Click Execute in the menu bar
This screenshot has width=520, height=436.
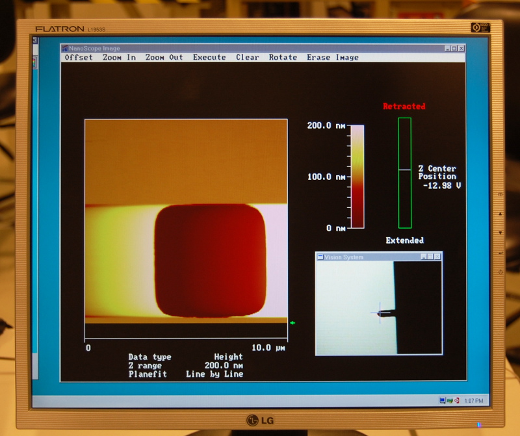209,57
